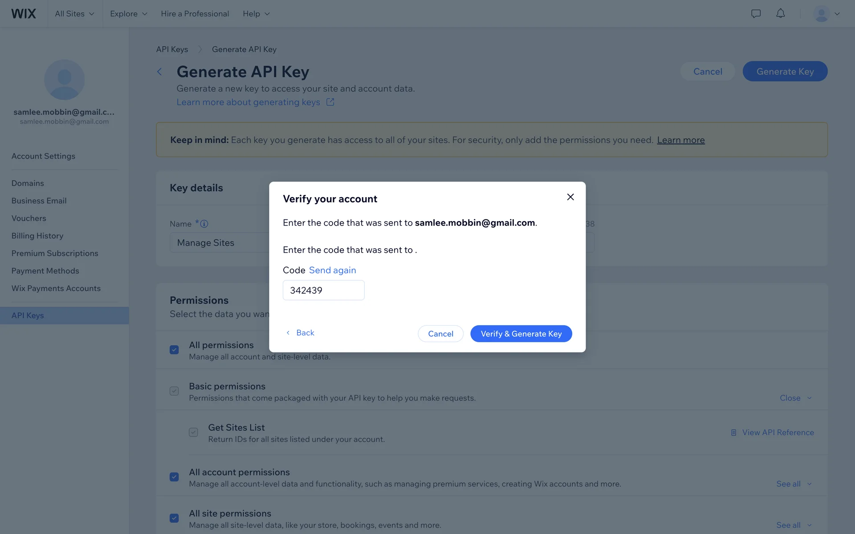Open the chat messages icon
The image size is (855, 534).
click(x=756, y=14)
